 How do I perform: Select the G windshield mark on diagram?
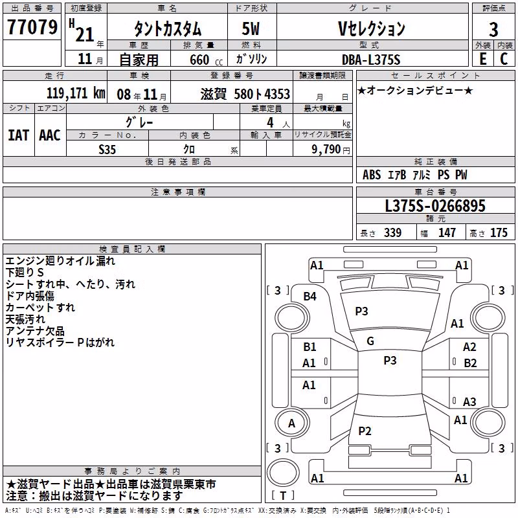pyautogui.click(x=370, y=341)
